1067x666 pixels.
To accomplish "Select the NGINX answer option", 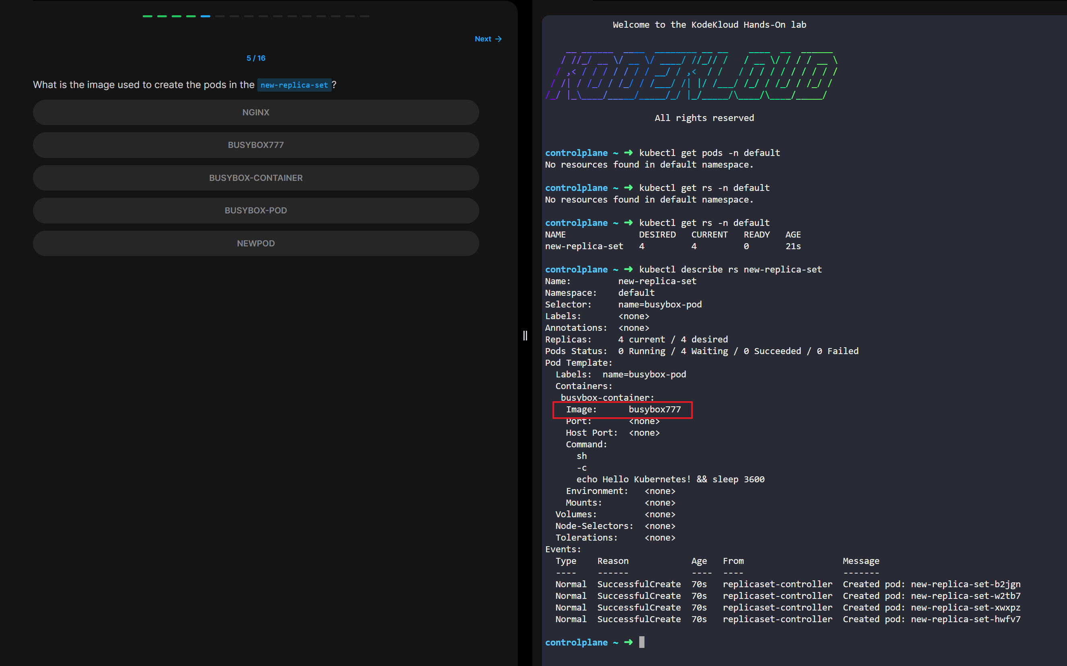I will coord(256,112).
